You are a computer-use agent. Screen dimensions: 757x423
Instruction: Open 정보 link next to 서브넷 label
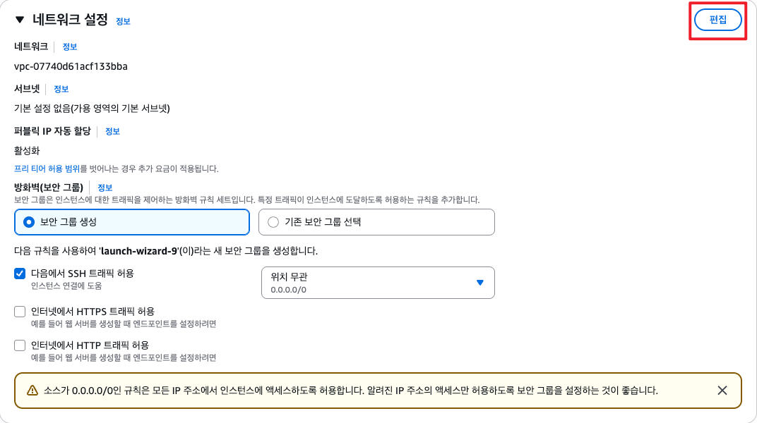click(x=61, y=89)
